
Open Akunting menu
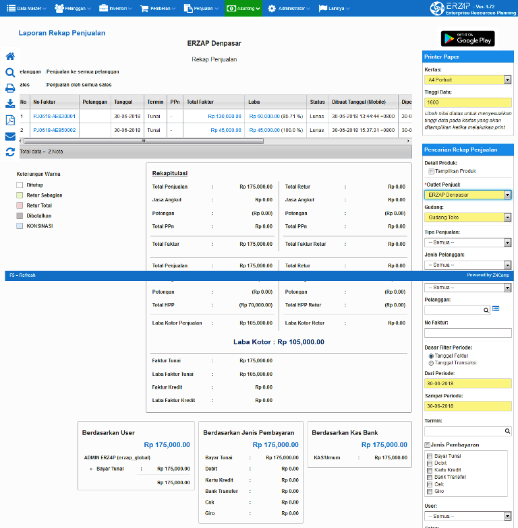(243, 8)
